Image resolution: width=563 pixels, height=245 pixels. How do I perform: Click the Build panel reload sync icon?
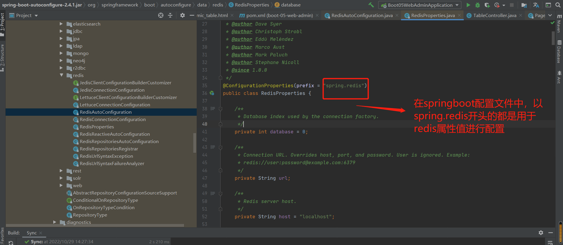[x=11, y=243]
